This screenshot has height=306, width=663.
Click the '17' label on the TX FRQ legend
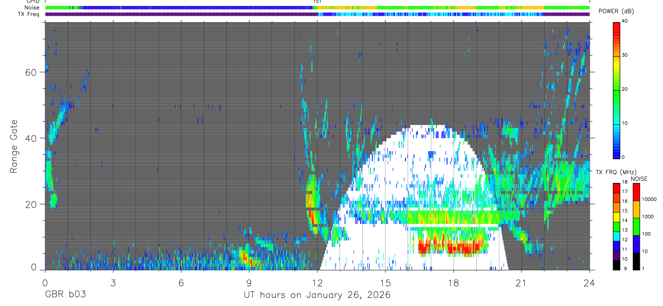pyautogui.click(x=625, y=192)
